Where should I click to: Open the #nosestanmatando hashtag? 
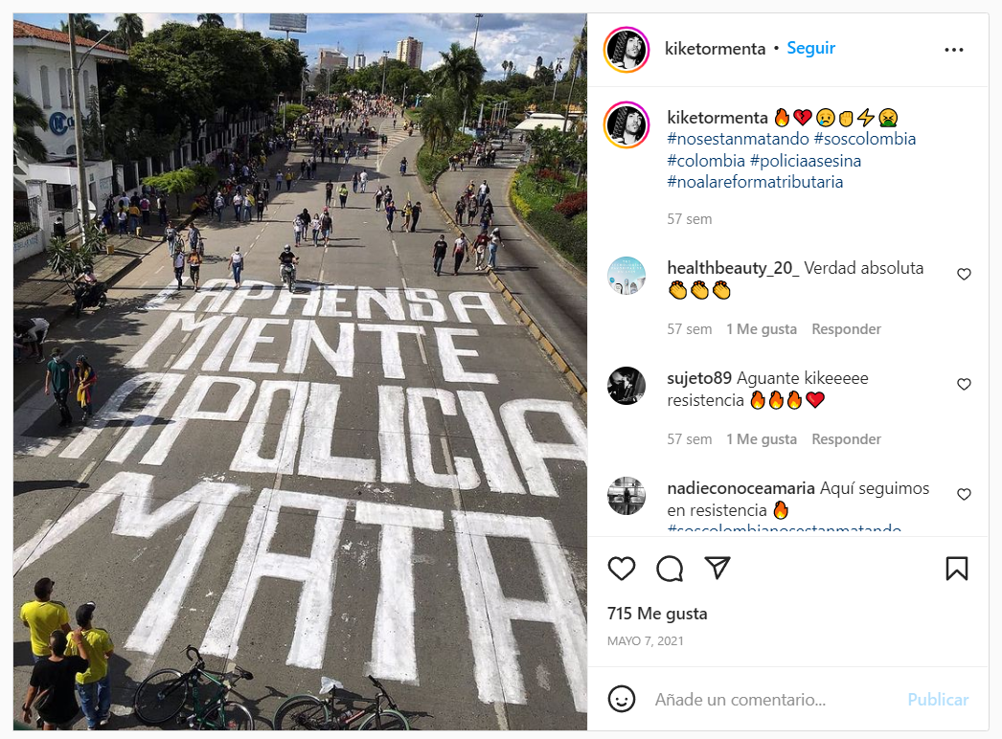[738, 139]
